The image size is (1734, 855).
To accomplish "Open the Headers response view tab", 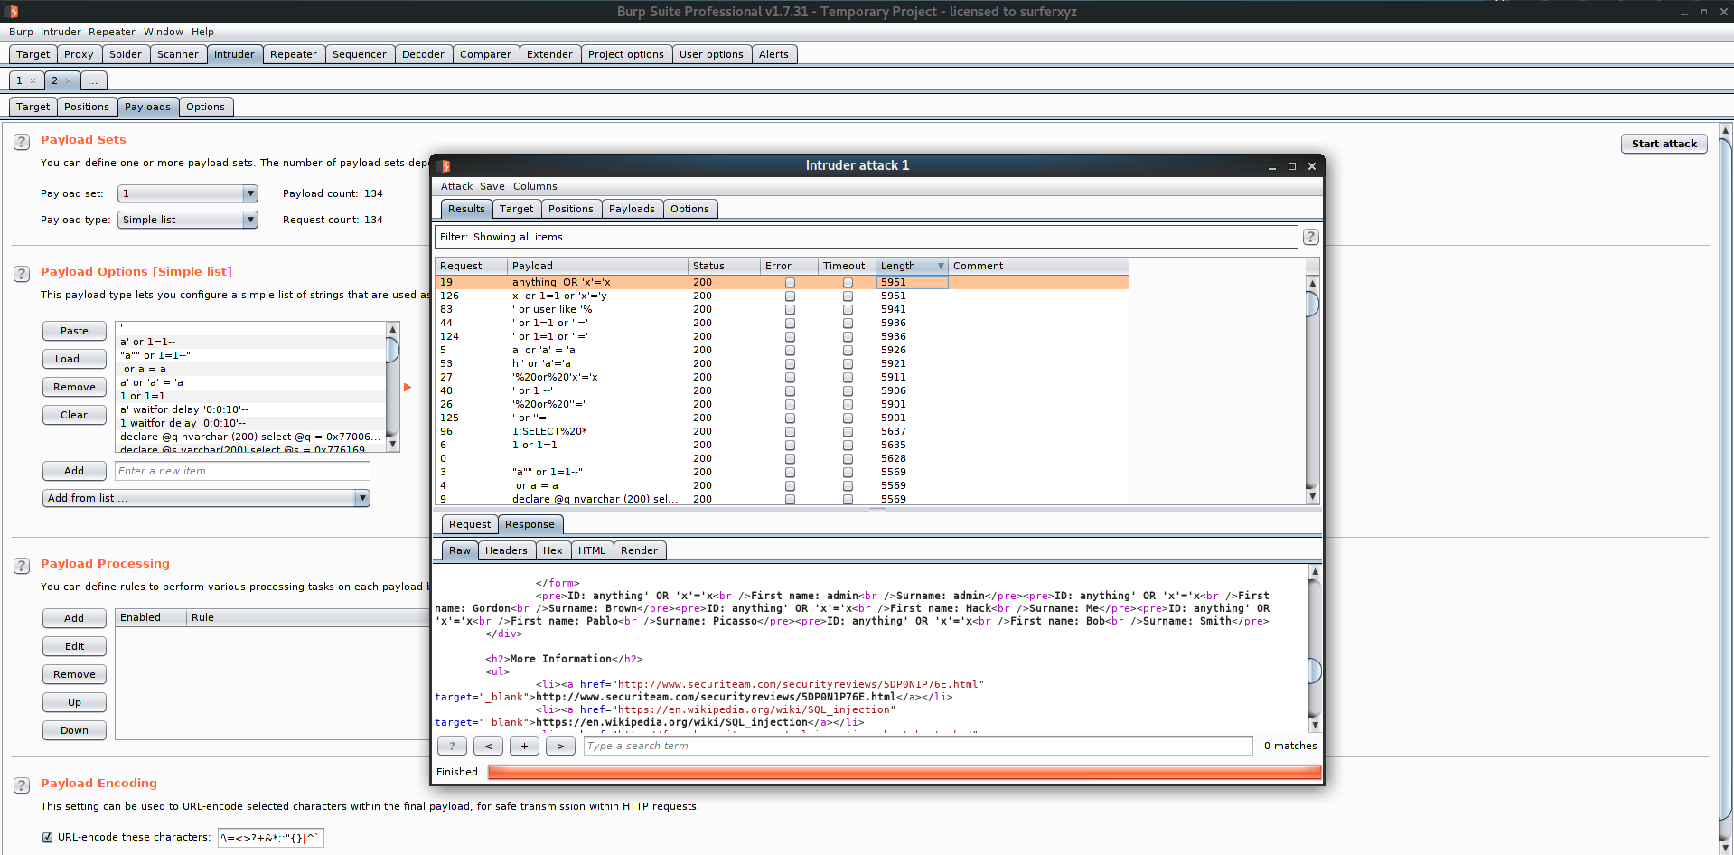I will point(506,550).
